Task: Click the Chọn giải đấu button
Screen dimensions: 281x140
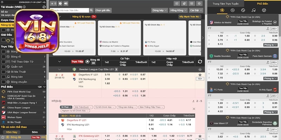Action: coord(103,10)
